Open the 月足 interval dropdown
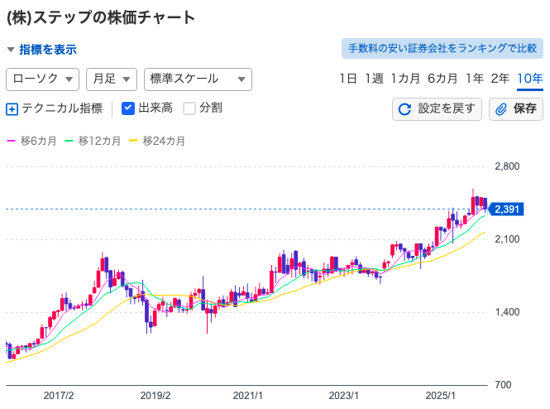 [111, 79]
